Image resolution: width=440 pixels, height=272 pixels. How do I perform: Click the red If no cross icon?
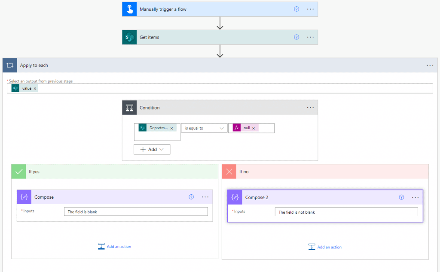click(229, 172)
